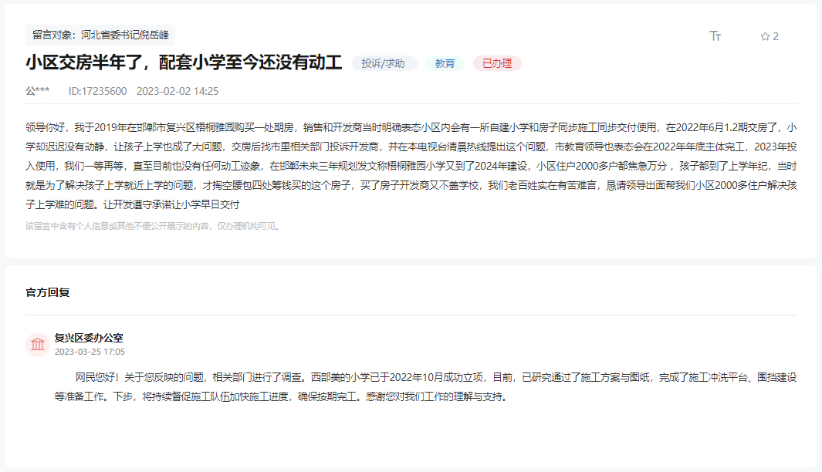Click the title 小区交房半年了，配套小学至今还没有动工
Image resolution: width=822 pixels, height=472 pixels.
pyautogui.click(x=184, y=63)
